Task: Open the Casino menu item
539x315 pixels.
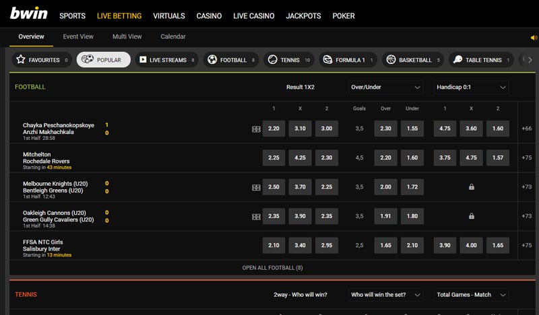Action: pyautogui.click(x=208, y=15)
